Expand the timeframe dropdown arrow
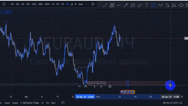This screenshot has width=188, height=106. click(x=86, y=4)
